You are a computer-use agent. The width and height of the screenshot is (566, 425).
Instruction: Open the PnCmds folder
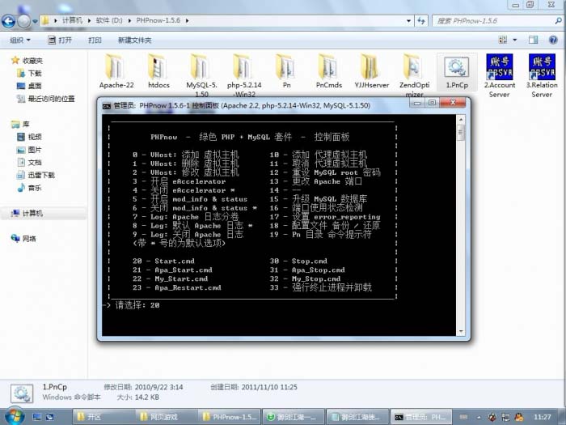coord(328,68)
